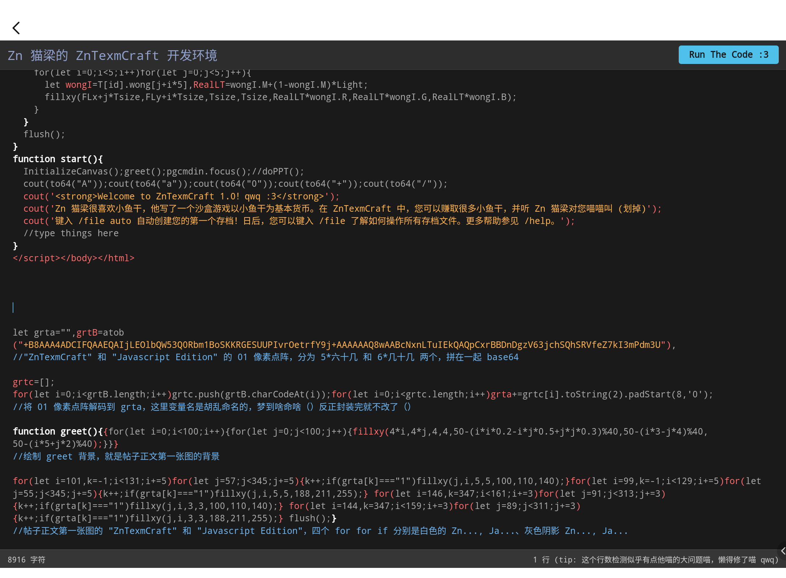Click the title 'Zn 猫梁的 ZnTexmCraft 开发环境'
The width and height of the screenshot is (786, 578).
pos(112,56)
